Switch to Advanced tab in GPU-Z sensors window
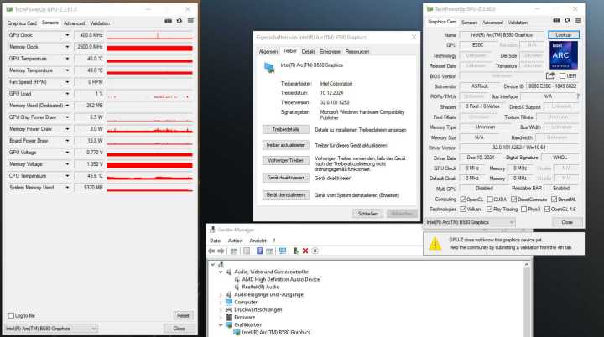604x337 pixels. pos(74,23)
